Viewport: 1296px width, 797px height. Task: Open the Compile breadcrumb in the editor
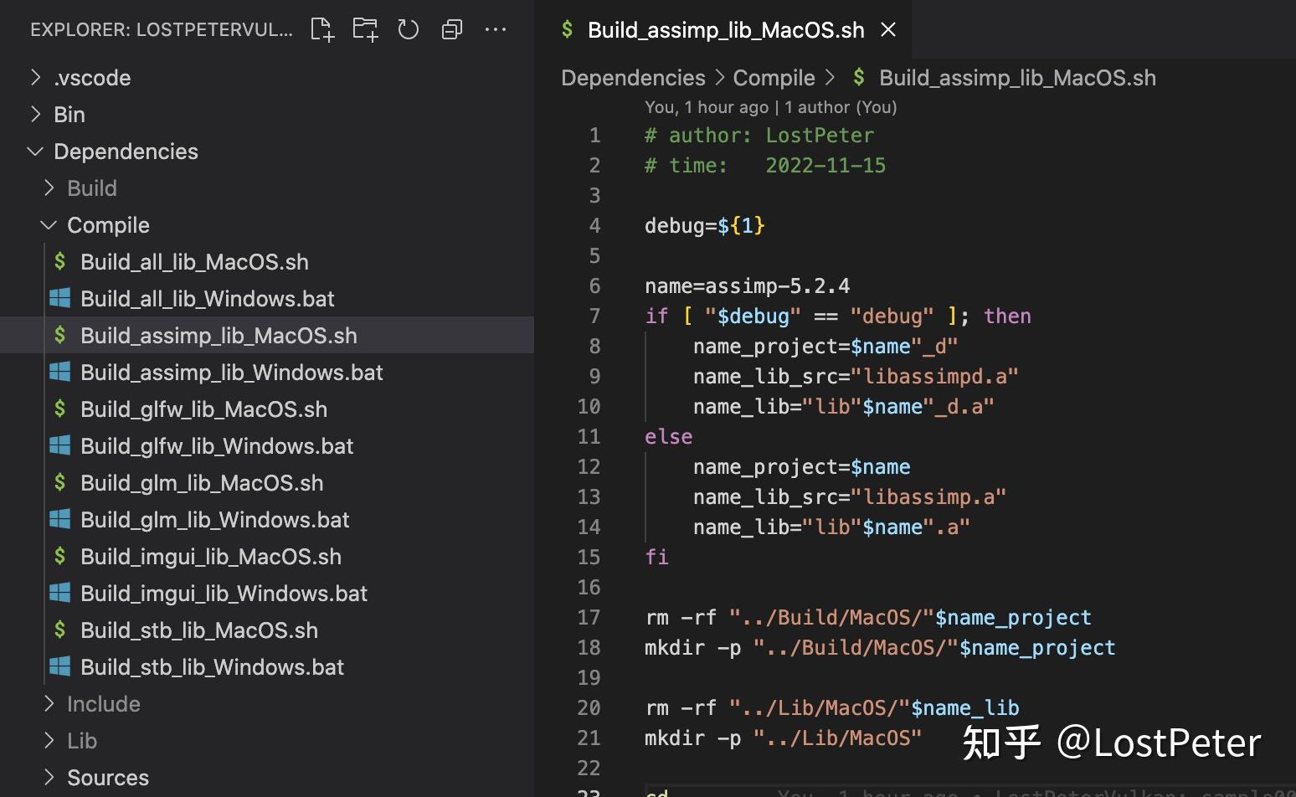pos(774,77)
